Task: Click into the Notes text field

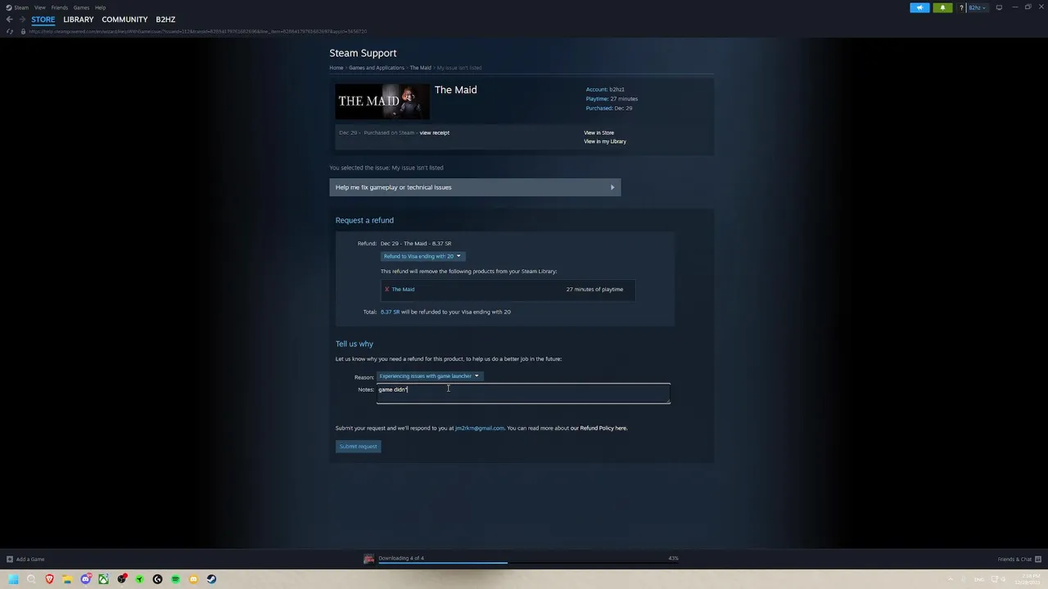Action: (x=523, y=393)
